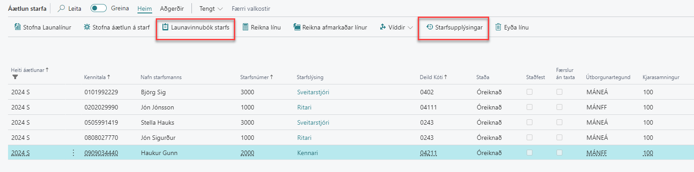Click the Eyða línu trash icon

pos(499,27)
